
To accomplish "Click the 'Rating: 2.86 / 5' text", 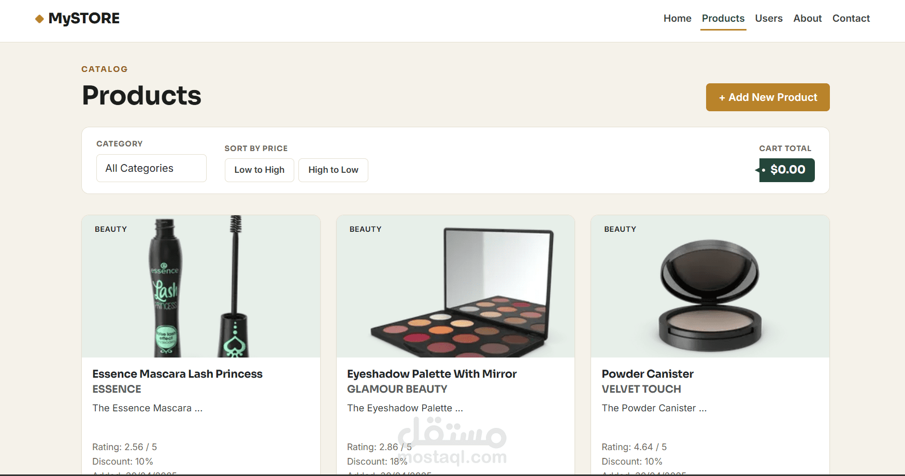I will tap(380, 447).
